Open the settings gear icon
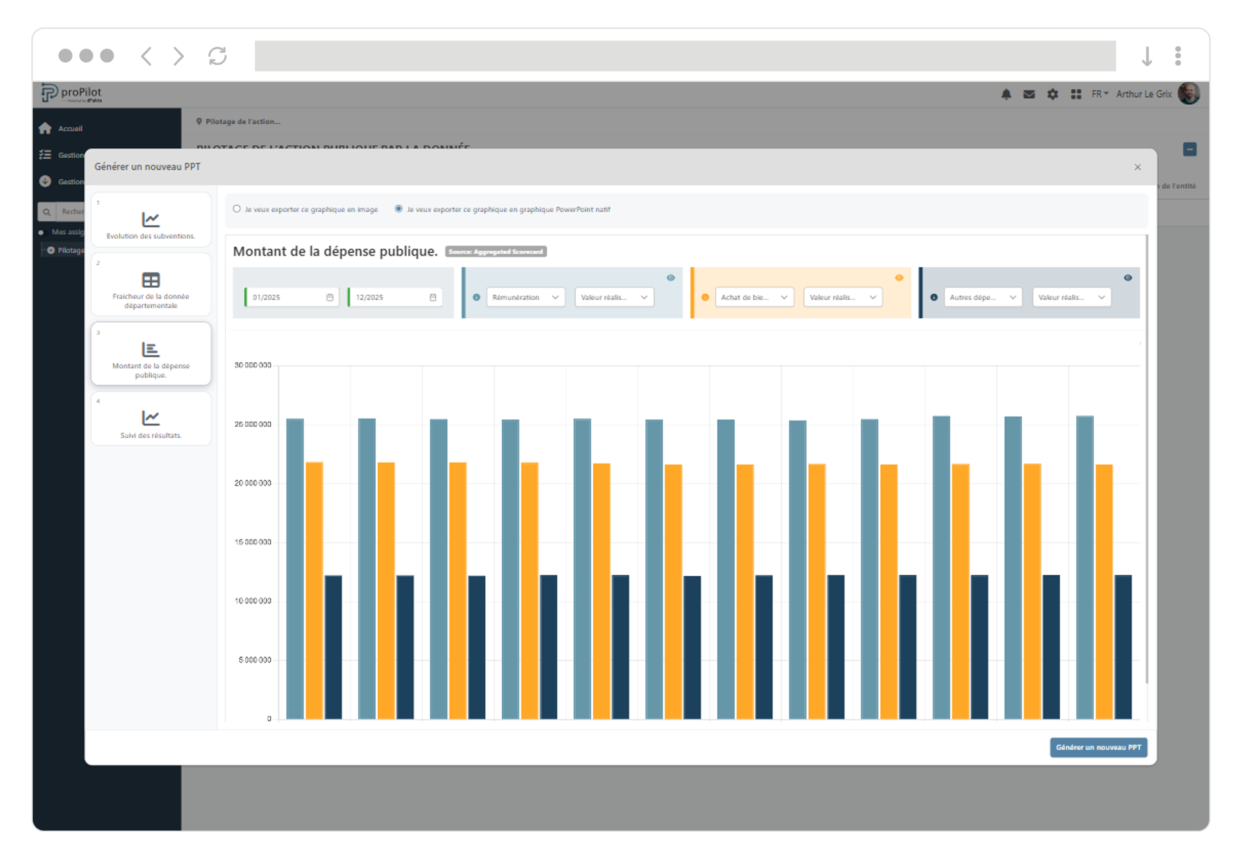Screen dimensions: 1242x865 1052,94
